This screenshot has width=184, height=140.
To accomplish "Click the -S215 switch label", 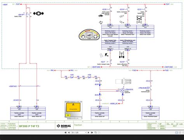I will point(139,9).
